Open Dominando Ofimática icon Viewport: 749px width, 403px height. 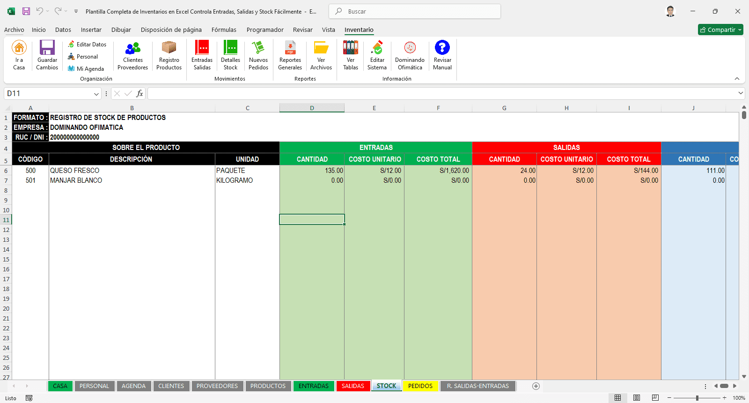coord(410,48)
